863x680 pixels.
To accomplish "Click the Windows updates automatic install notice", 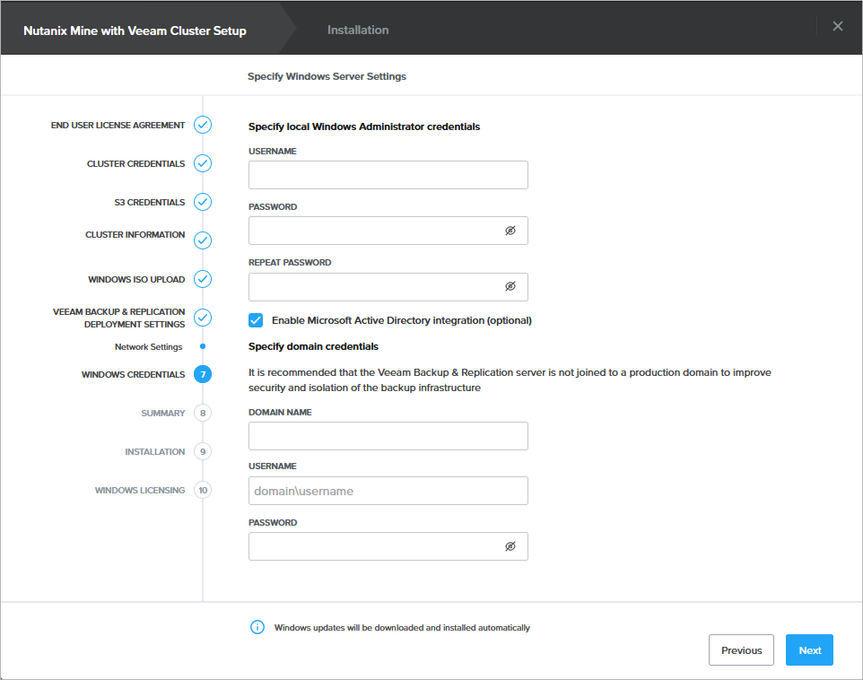I will [402, 628].
